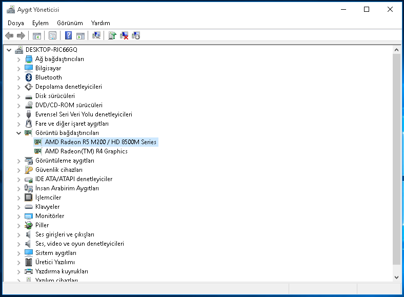This screenshot has width=404, height=297.
Task: Toggle the console tree toolbar icon
Action: (x=37, y=35)
